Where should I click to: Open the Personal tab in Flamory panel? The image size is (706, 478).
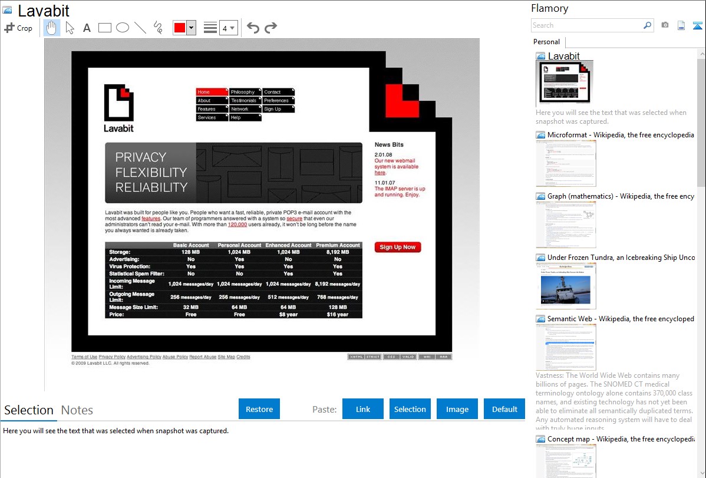point(547,42)
